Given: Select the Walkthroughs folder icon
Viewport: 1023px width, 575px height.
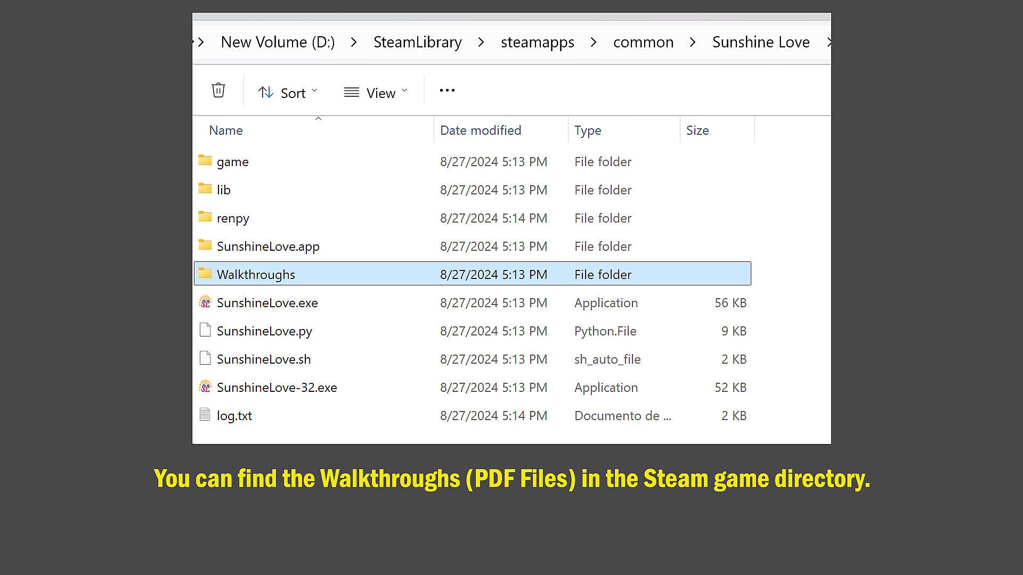Looking at the screenshot, I should tap(205, 274).
